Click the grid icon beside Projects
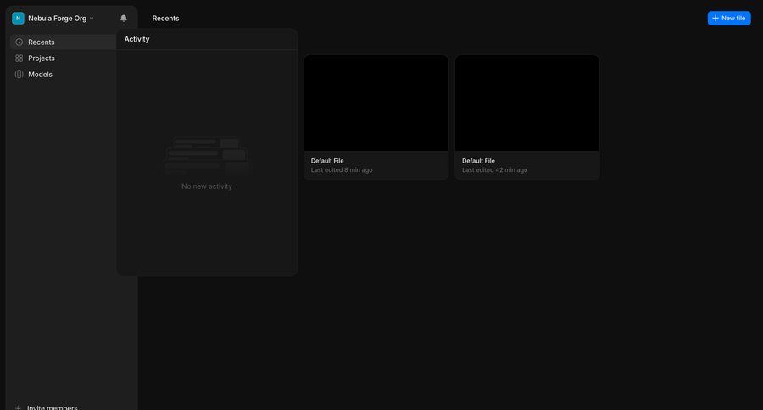763x410 pixels. coord(19,58)
